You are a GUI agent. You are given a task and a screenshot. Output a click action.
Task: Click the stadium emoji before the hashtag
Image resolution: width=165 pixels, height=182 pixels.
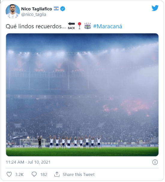pos(88,26)
